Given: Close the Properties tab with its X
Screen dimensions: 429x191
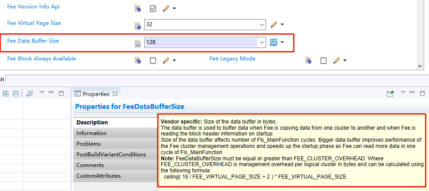Looking at the screenshot, I should 115,94.
